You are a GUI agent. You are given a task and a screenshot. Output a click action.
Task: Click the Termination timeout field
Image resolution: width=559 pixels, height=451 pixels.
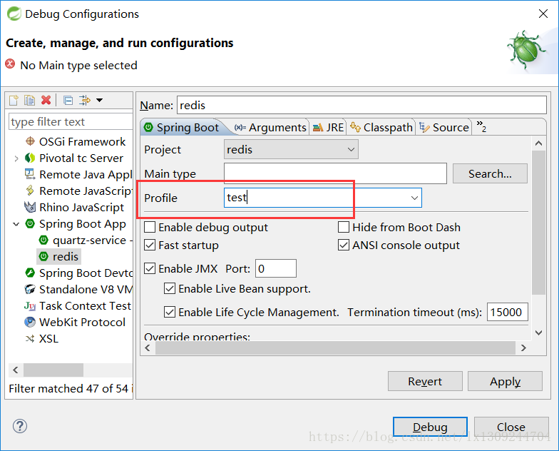pos(508,313)
